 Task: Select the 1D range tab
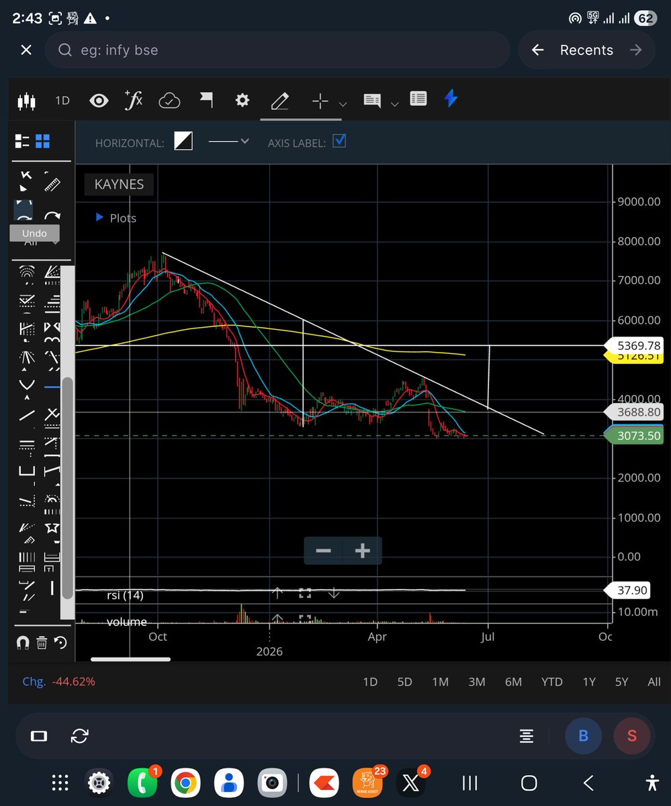click(x=370, y=682)
